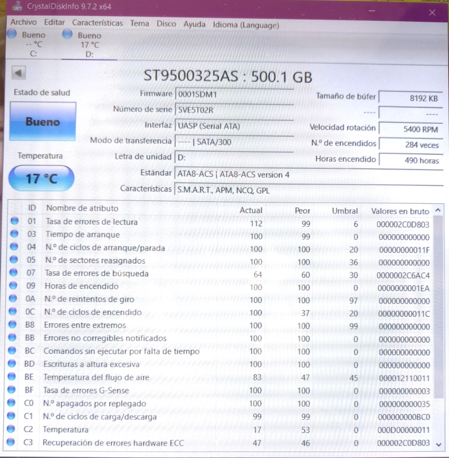Click raw value 0000002C6AC4 in row 07
This screenshot has width=449, height=458.
coord(403,276)
